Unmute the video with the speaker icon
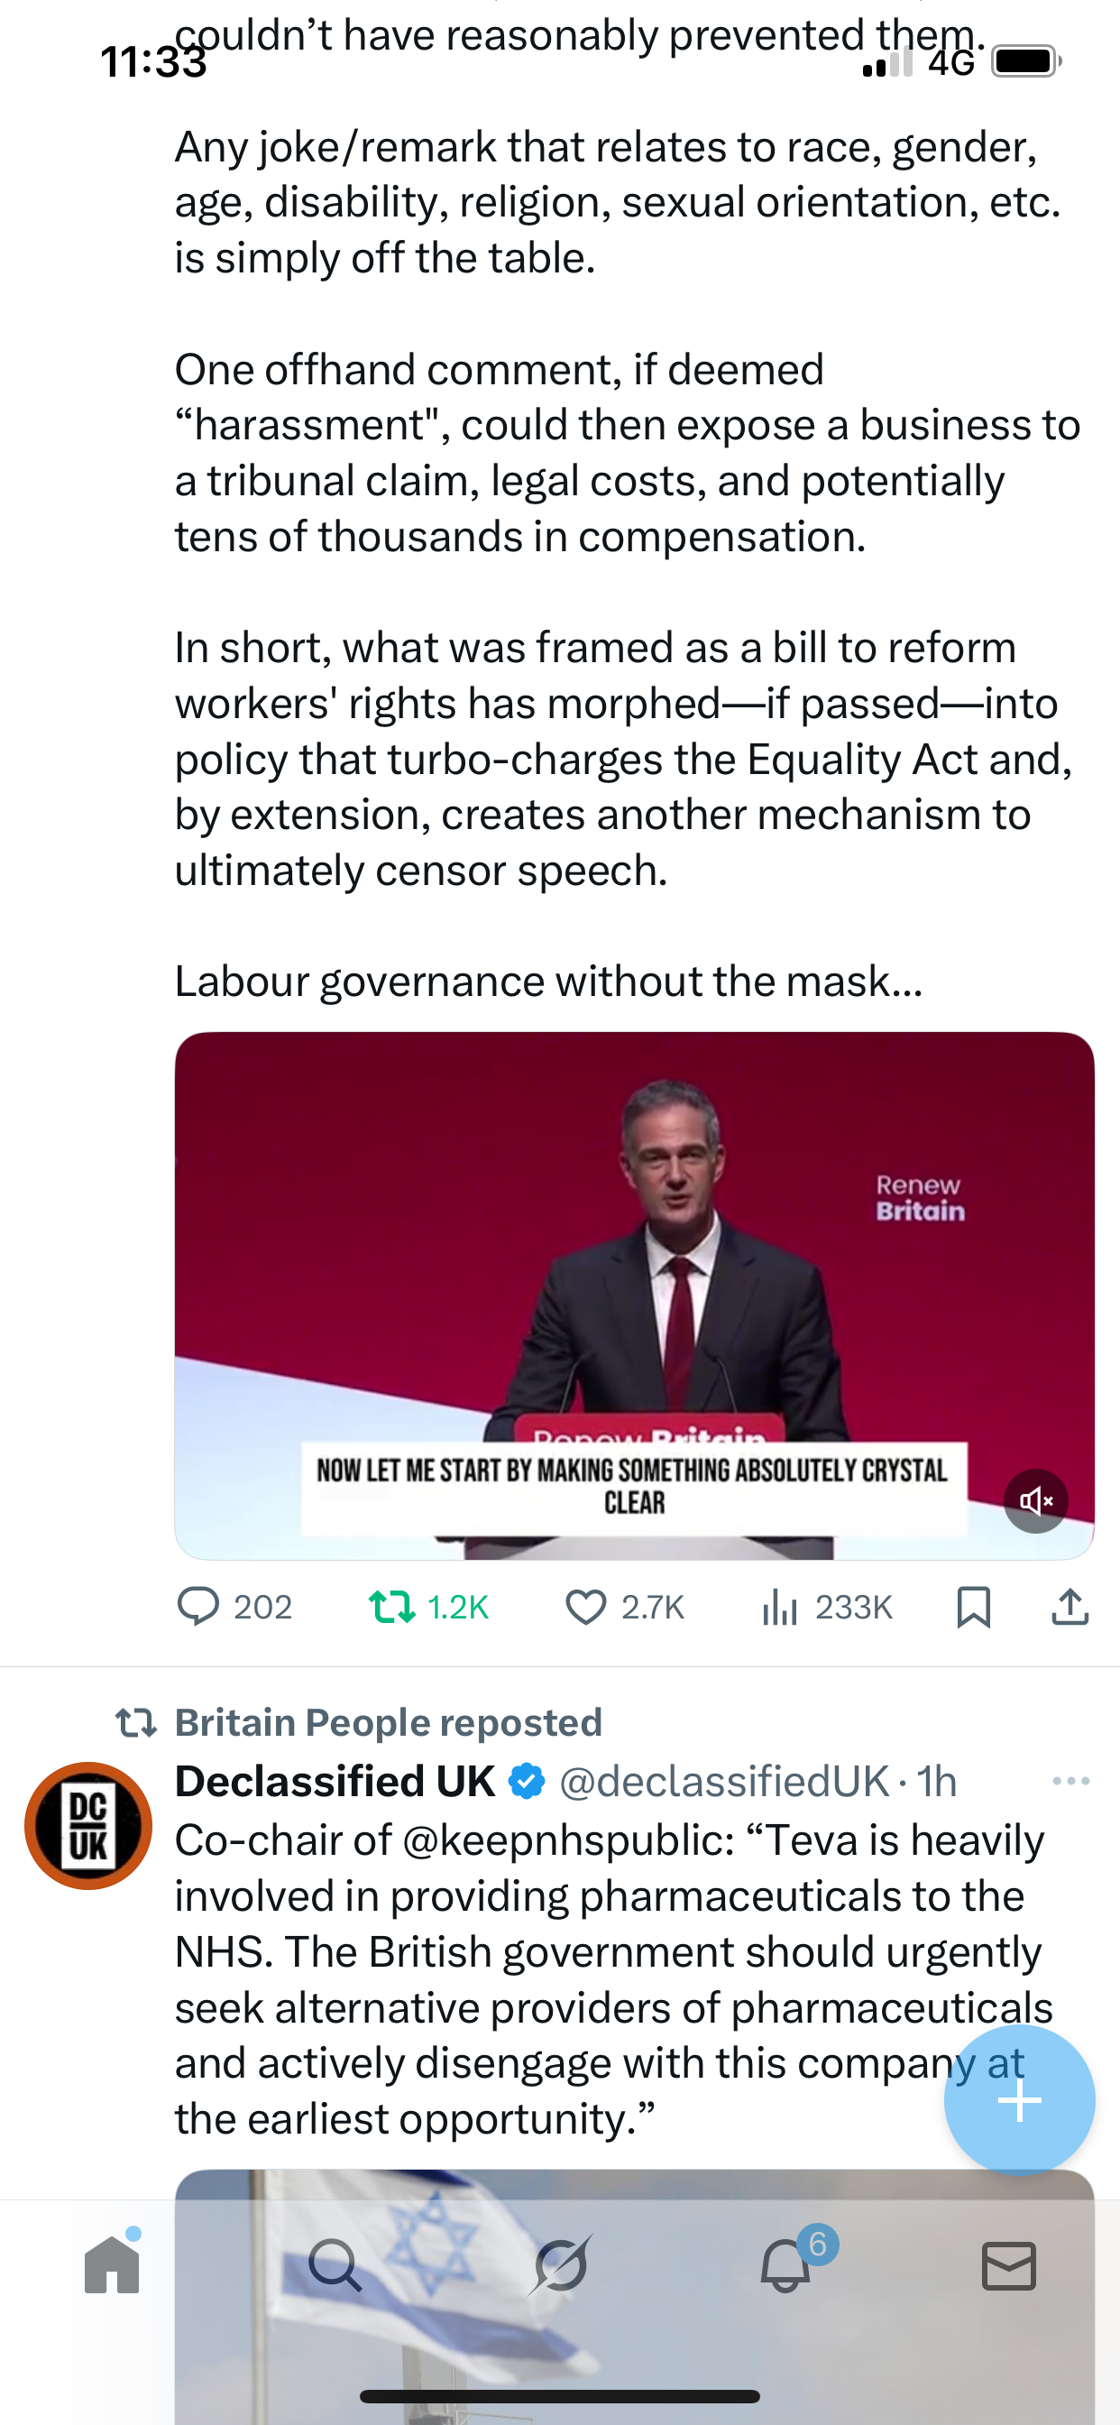This screenshot has width=1120, height=2425. (x=1035, y=1500)
